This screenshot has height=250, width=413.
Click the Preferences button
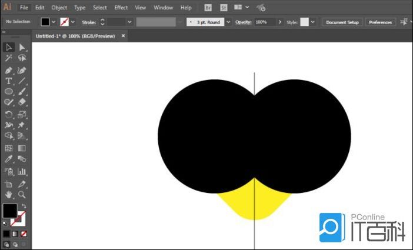[380, 22]
